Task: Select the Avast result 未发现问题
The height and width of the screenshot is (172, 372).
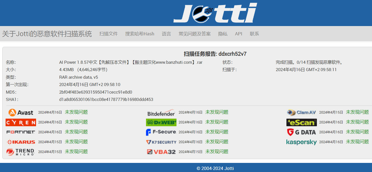Action: (x=76, y=112)
